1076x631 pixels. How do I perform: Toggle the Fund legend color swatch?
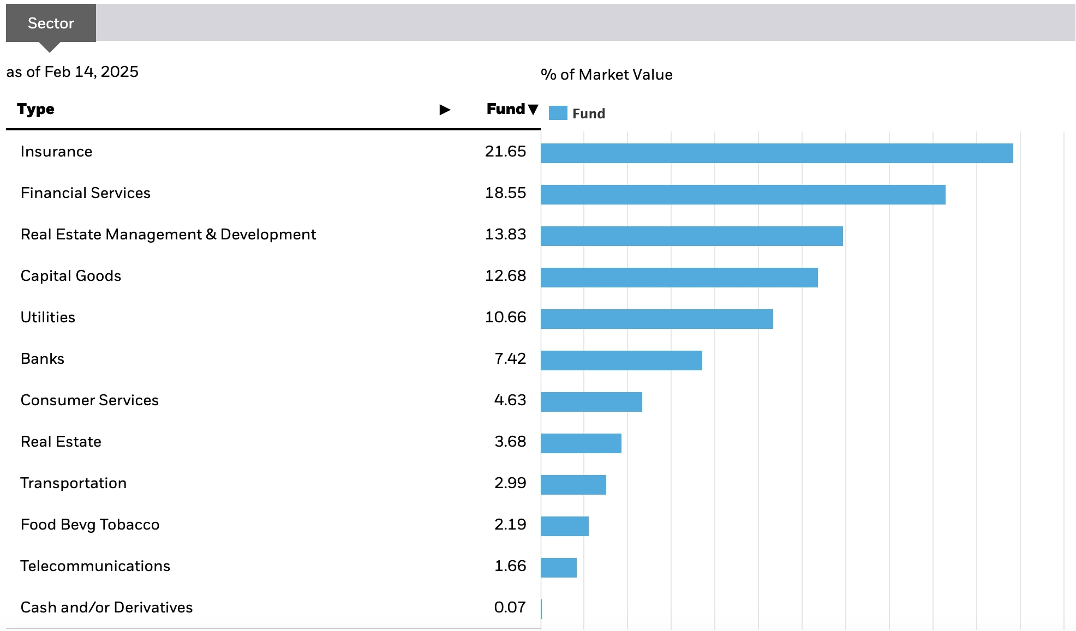[x=558, y=113]
